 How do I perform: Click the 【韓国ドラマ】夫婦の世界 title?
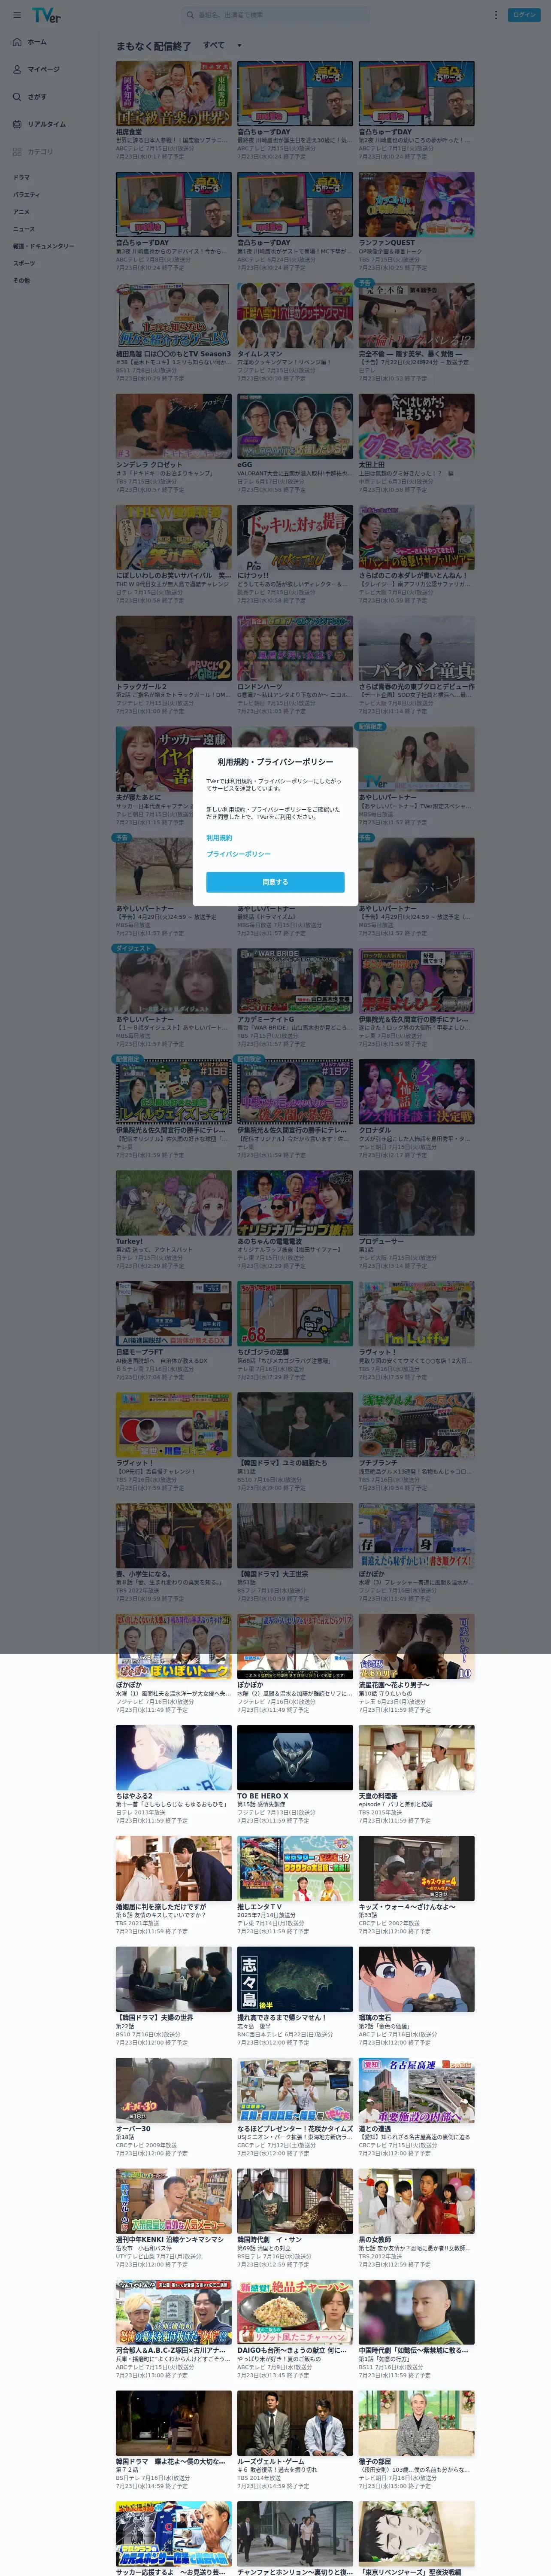[155, 2018]
